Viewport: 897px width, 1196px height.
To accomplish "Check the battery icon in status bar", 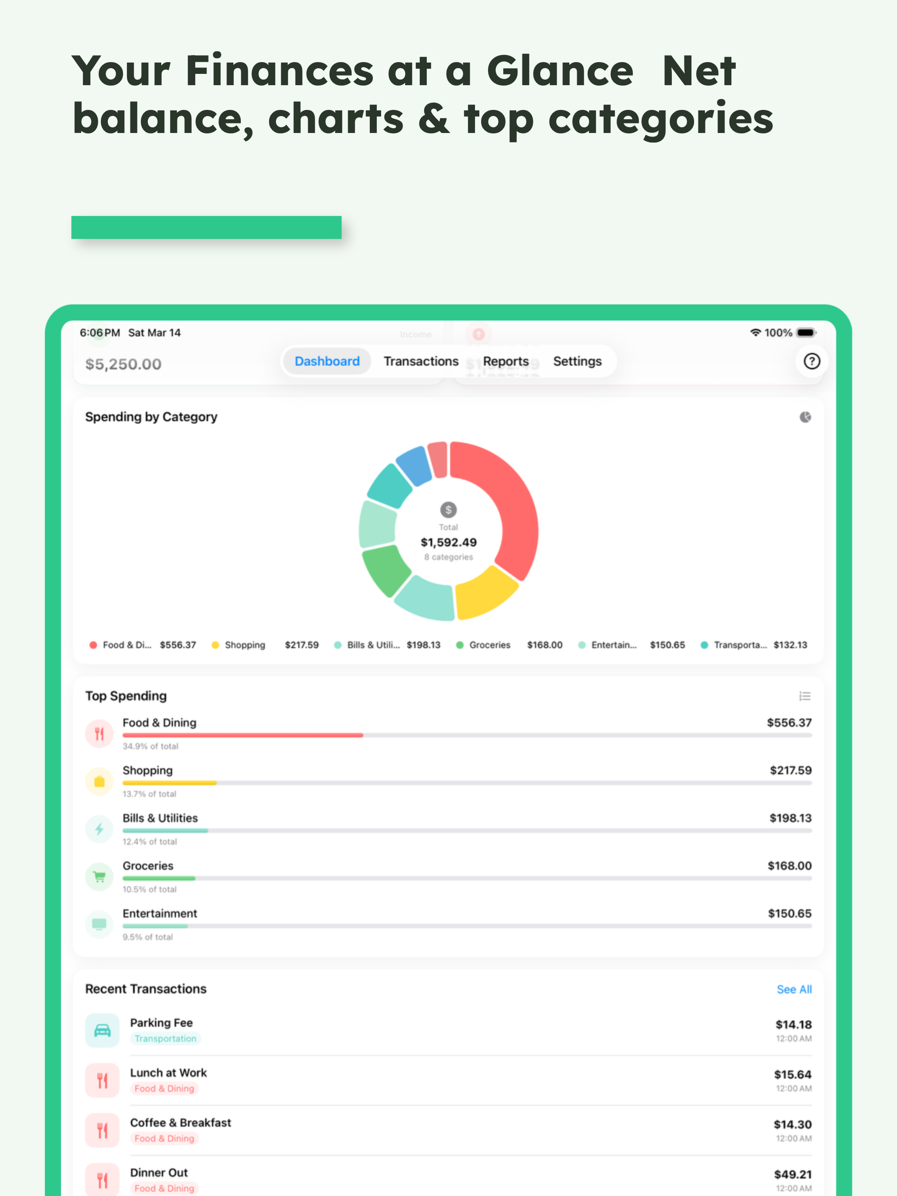I will pyautogui.click(x=806, y=332).
